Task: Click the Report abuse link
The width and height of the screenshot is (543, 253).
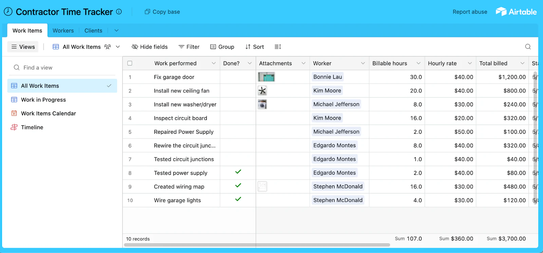Action: click(x=470, y=12)
